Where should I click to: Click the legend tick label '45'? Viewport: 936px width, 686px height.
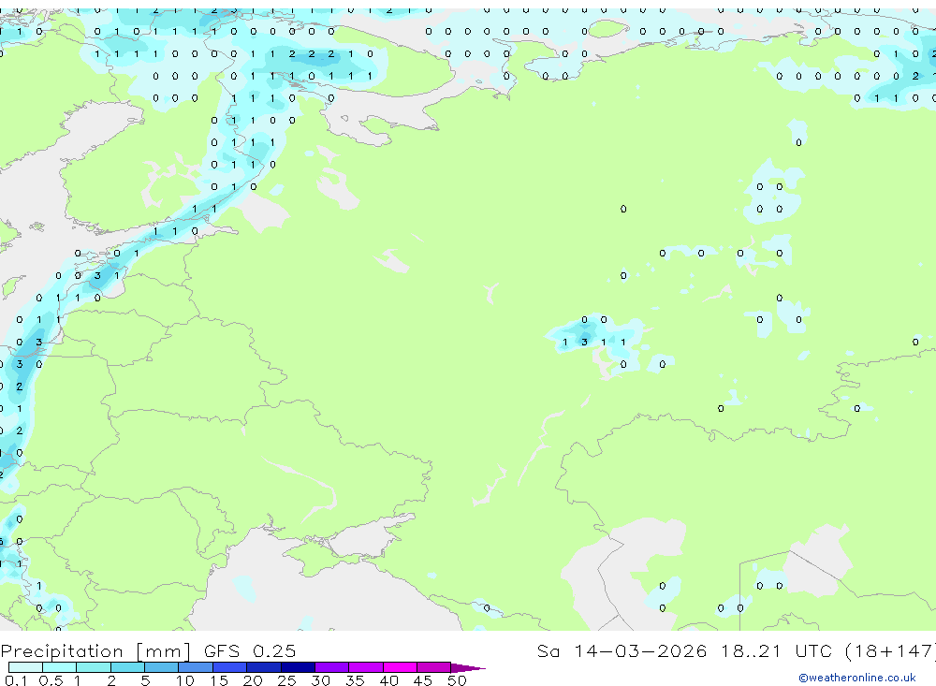pos(423,680)
